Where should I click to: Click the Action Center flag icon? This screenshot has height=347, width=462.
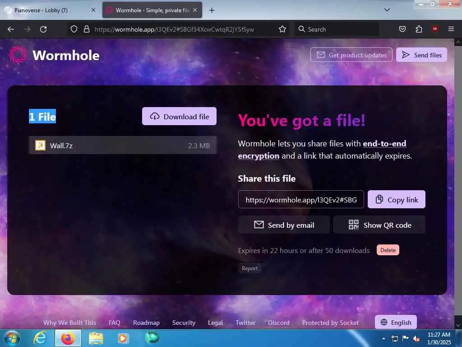[406, 338]
